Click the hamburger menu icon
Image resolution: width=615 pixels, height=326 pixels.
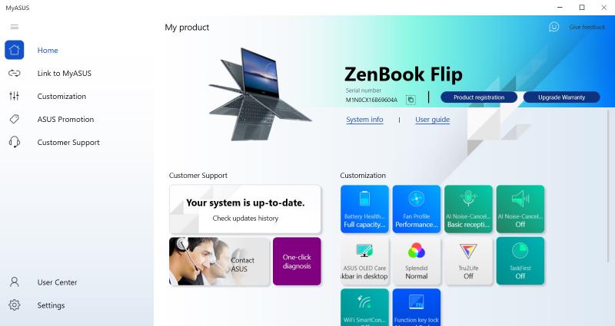pos(15,27)
